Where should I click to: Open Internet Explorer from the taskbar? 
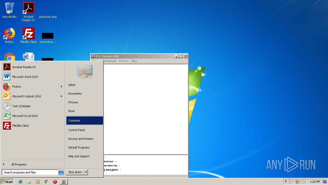pos(20,182)
